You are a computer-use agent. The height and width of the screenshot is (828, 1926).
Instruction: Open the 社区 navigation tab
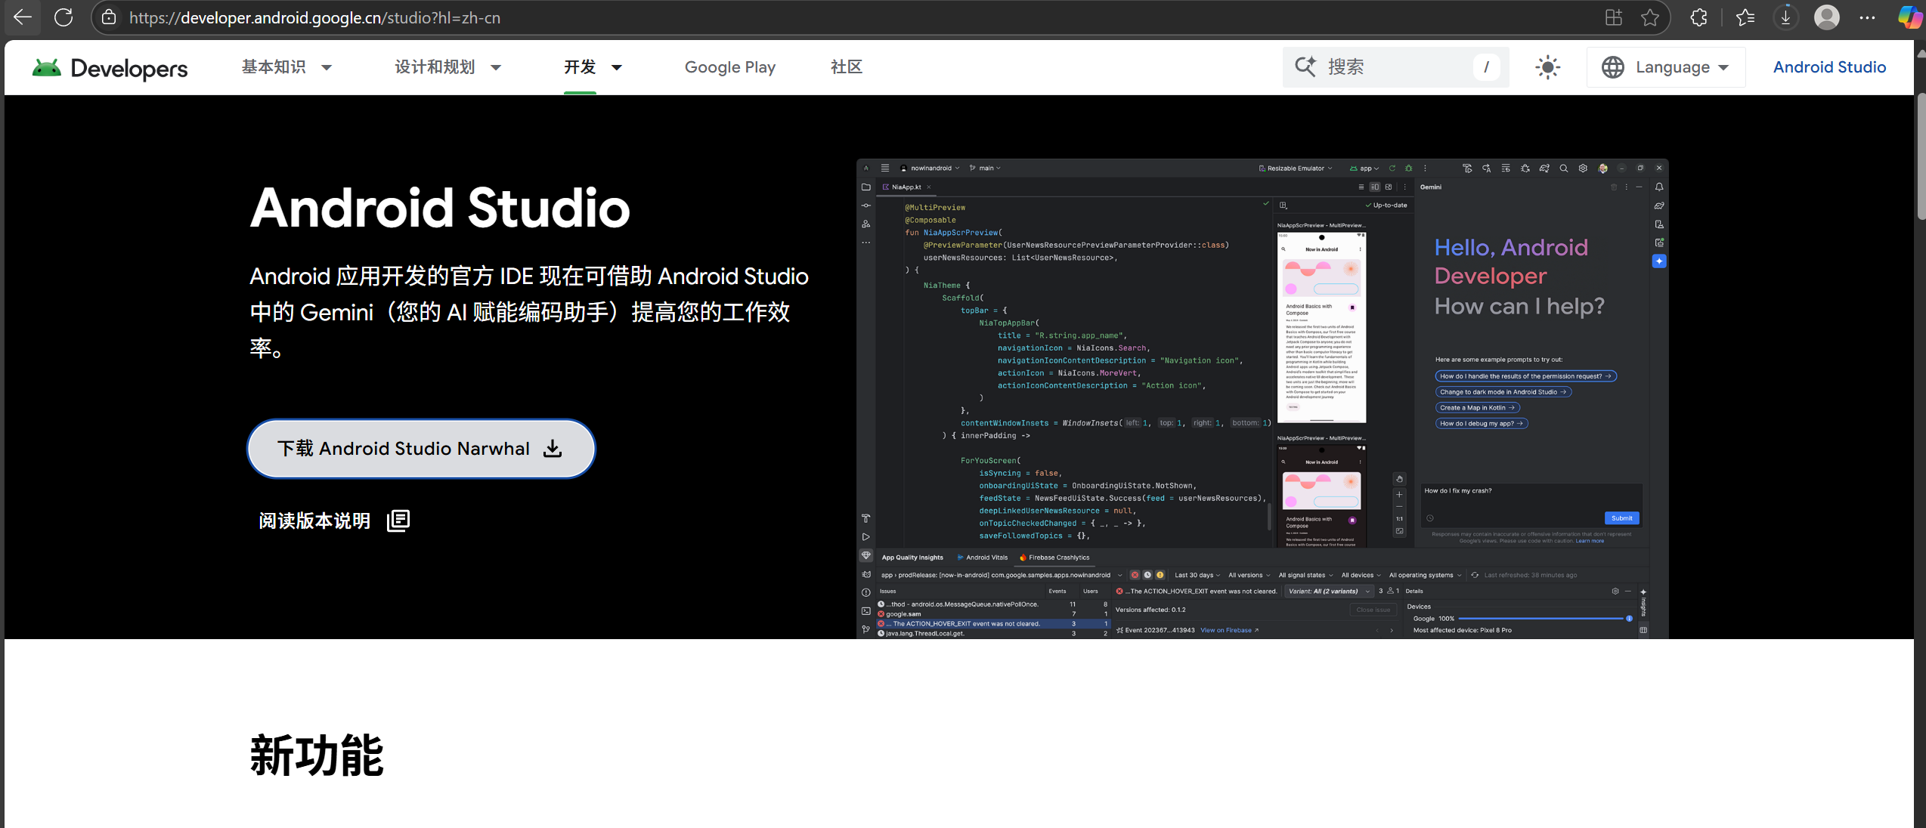coord(846,67)
